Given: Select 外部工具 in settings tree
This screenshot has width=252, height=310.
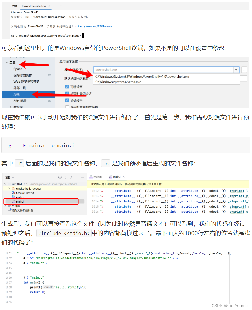Looking at the screenshot, I should point(19,88).
